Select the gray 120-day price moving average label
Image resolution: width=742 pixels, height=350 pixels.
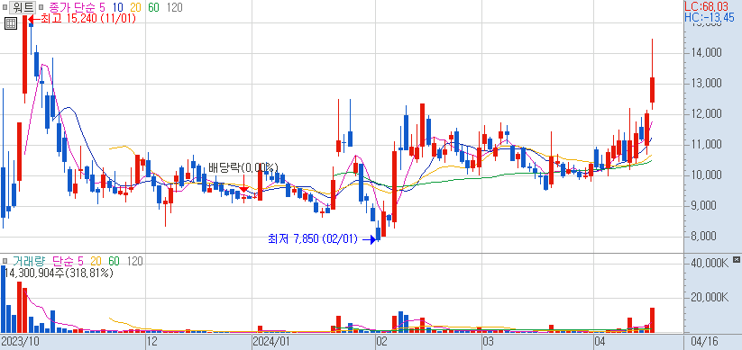(175, 7)
